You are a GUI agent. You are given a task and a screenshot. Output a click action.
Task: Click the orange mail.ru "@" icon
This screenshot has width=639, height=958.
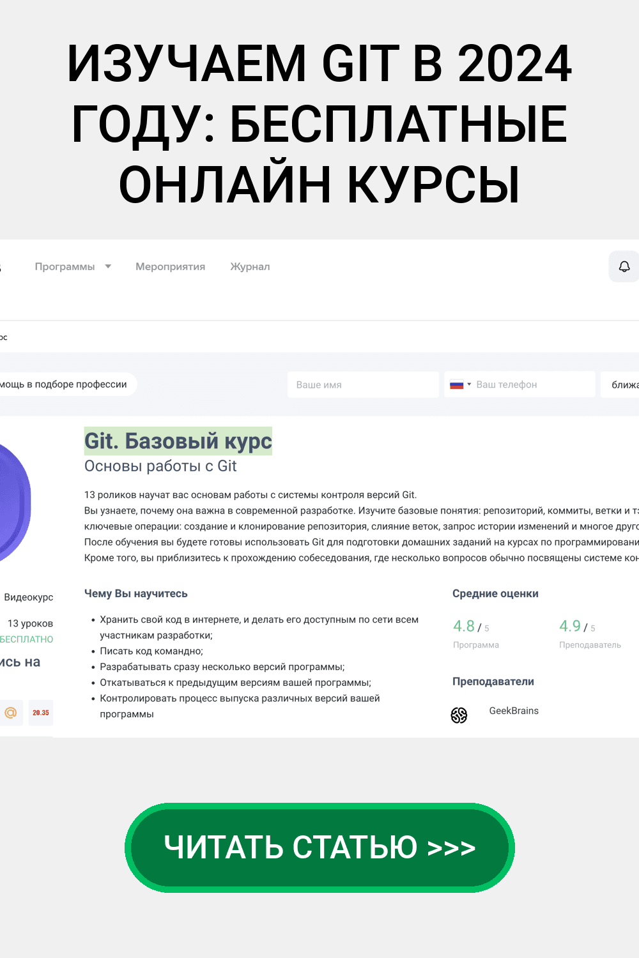point(11,712)
